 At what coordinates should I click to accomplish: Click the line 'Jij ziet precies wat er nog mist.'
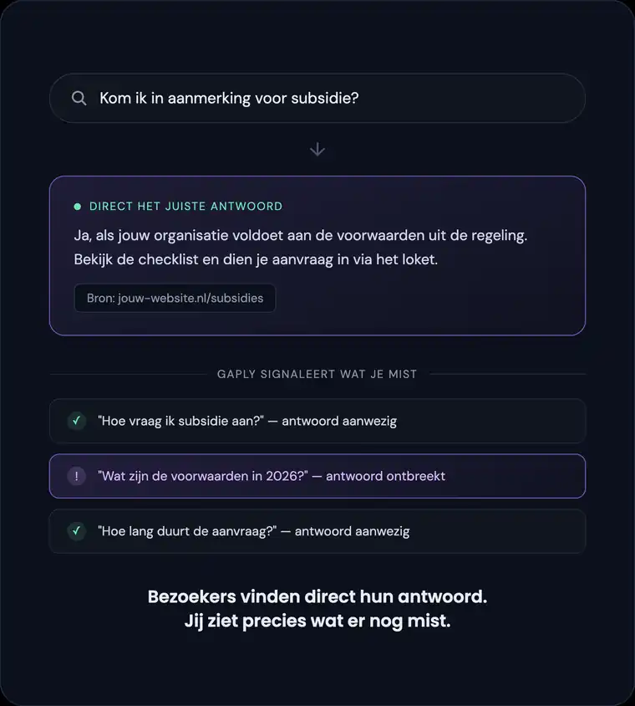point(317,621)
